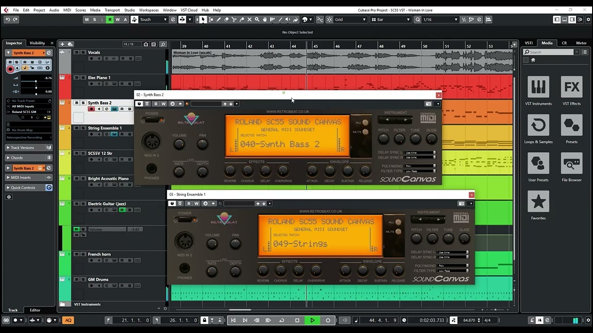Select the Erase tool
The height and width of the screenshot is (333, 593).
coord(227,19)
